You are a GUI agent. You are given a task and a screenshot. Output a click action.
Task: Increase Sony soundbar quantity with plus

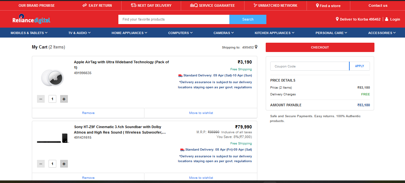64,164
